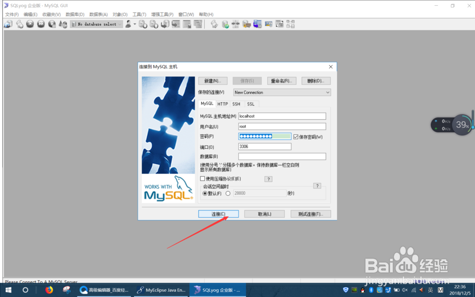Open Firefox from the taskbar
This screenshot has width=475, height=297.
coord(49,290)
